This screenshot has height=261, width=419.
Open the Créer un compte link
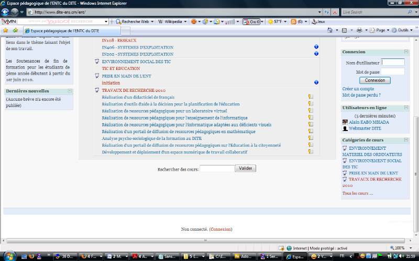pos(358,89)
